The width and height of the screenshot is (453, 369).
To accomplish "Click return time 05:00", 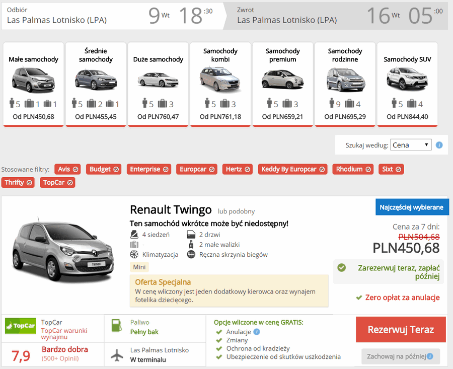I will coord(425,16).
